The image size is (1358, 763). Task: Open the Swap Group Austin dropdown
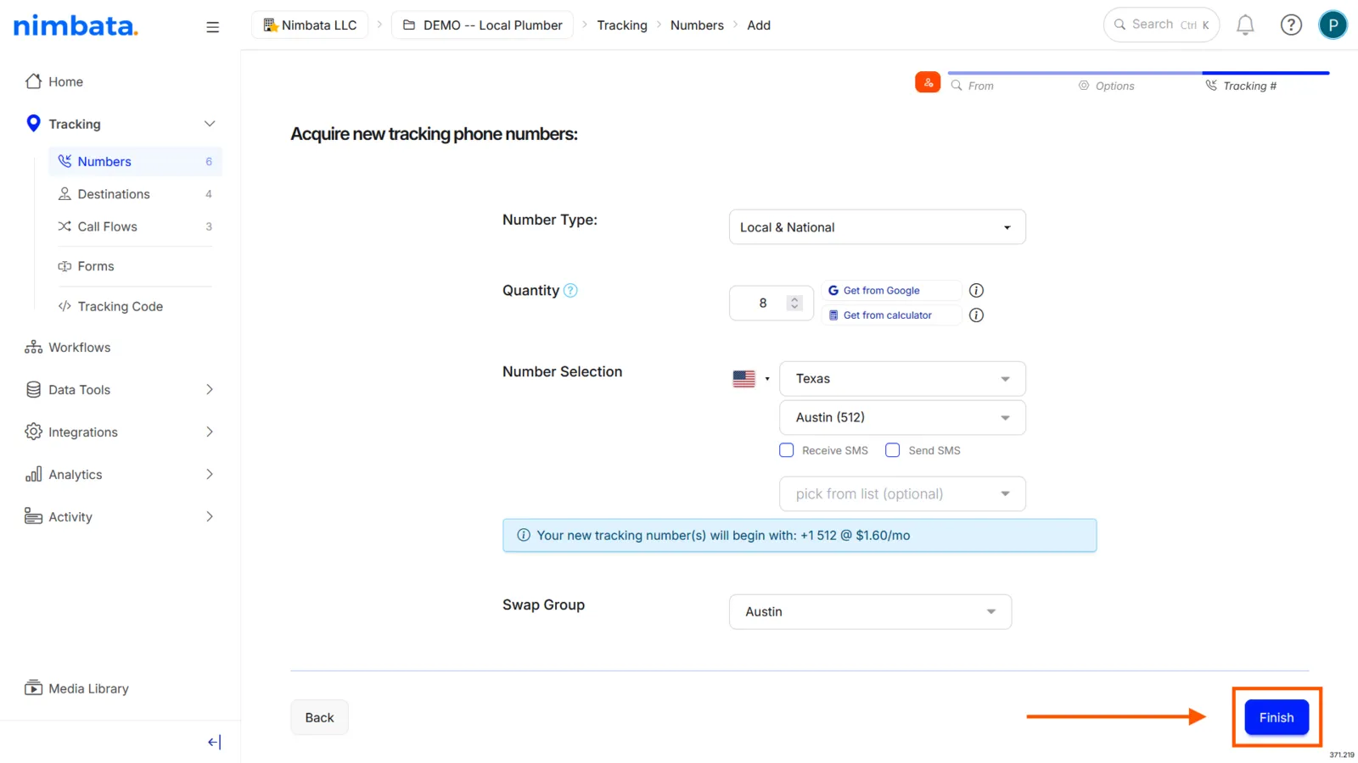tap(870, 612)
